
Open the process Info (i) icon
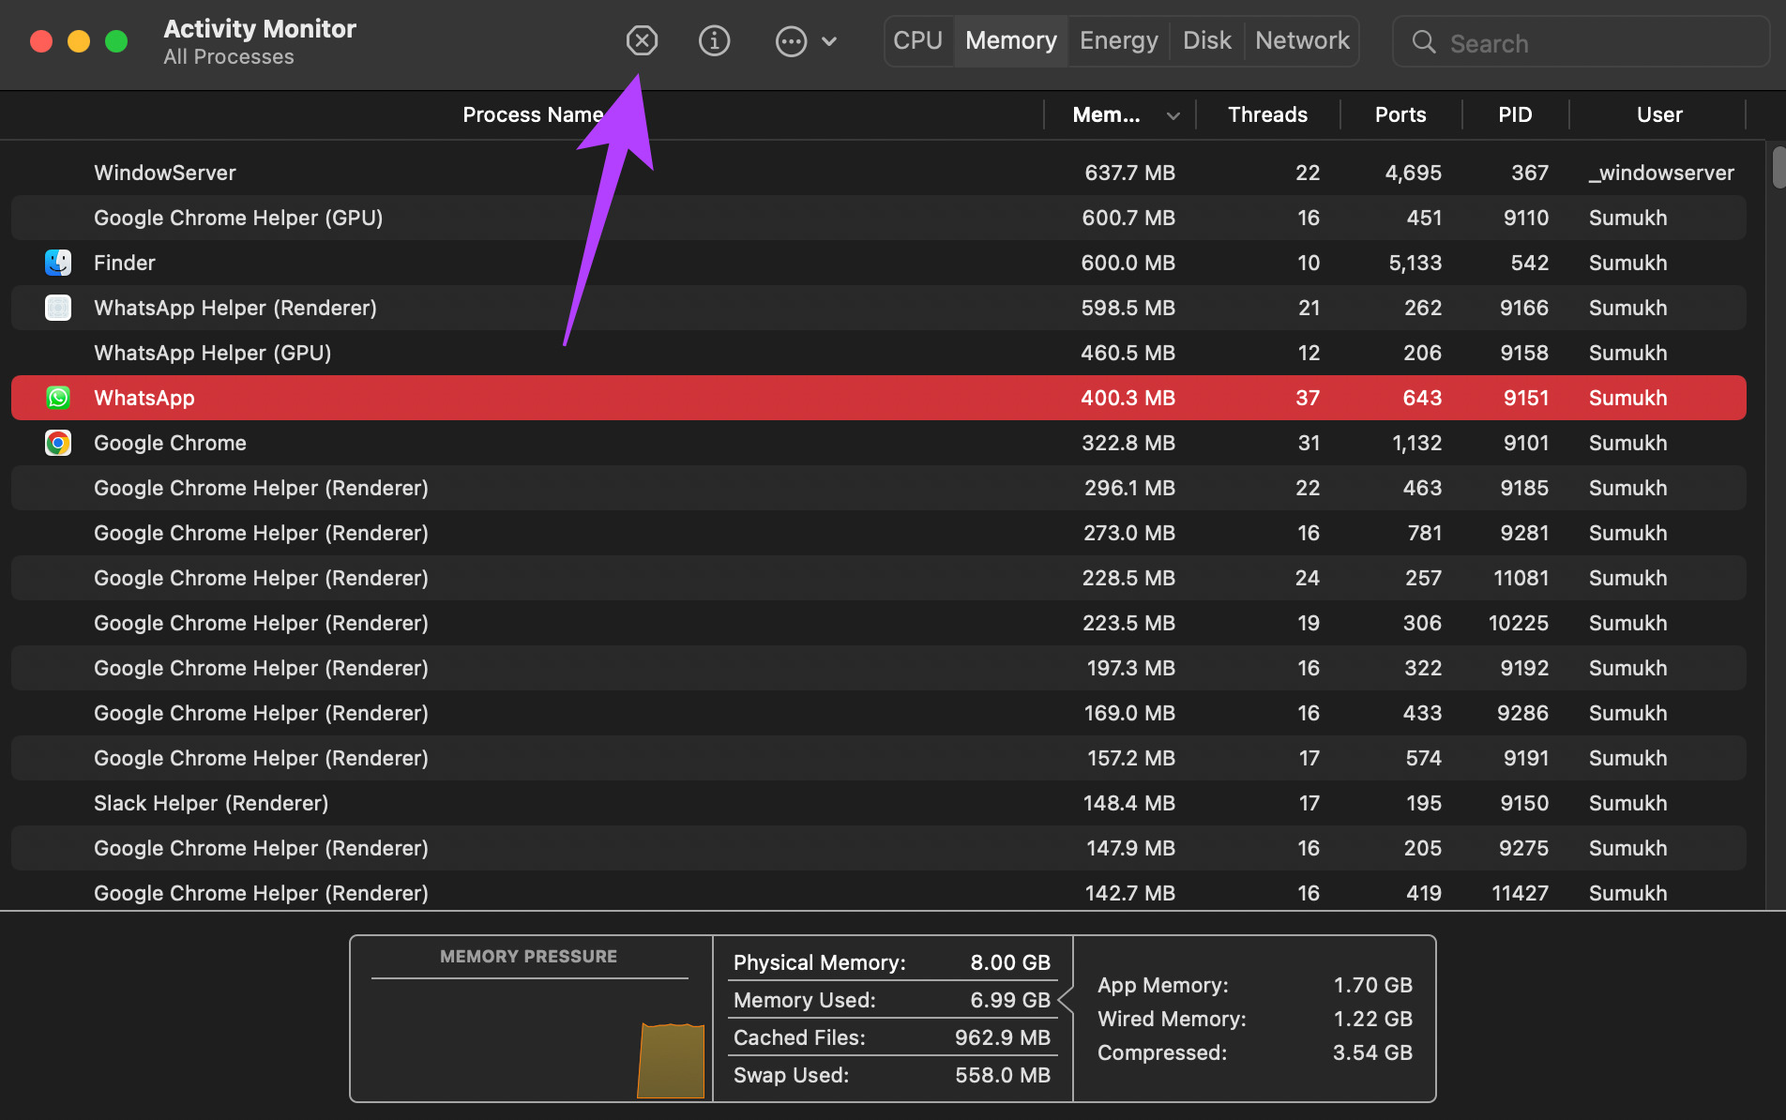pos(714,40)
